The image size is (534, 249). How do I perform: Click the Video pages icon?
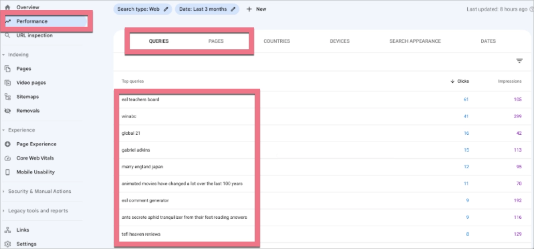7,83
